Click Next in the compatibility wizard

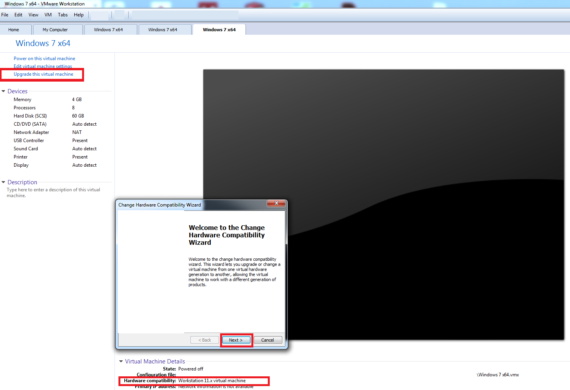point(236,340)
